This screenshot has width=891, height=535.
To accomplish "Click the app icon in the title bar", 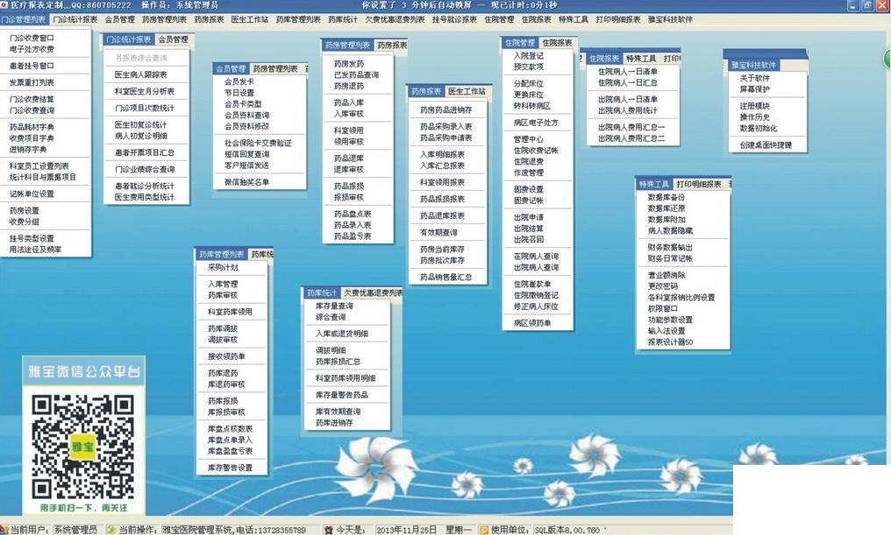I will click(4, 5).
